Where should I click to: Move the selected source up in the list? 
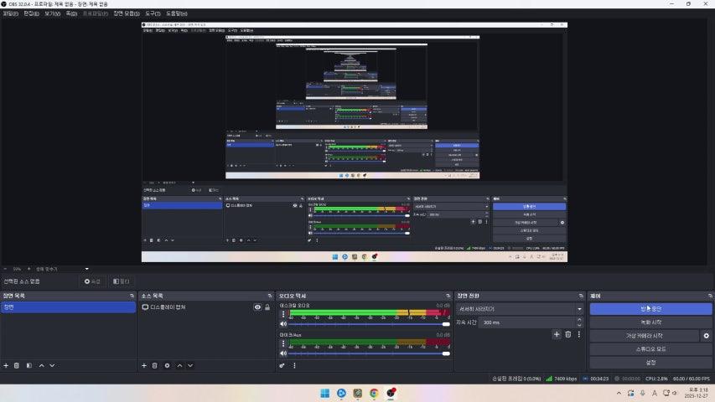pos(179,365)
